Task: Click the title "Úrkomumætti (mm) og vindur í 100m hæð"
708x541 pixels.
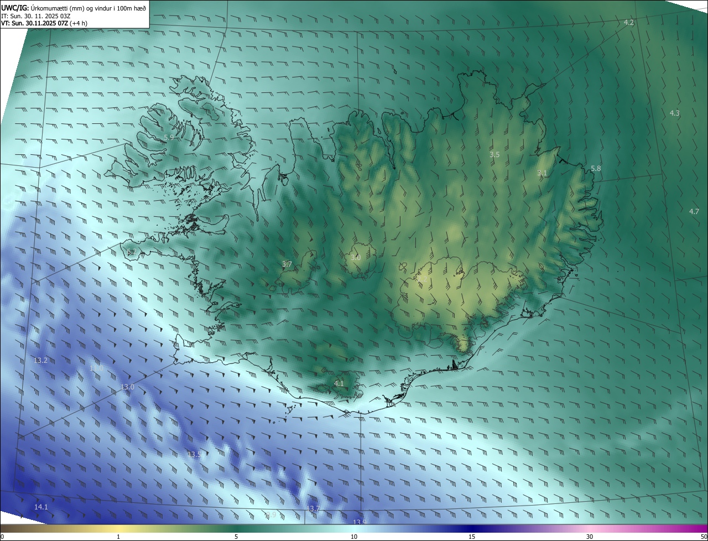Action: (88, 8)
